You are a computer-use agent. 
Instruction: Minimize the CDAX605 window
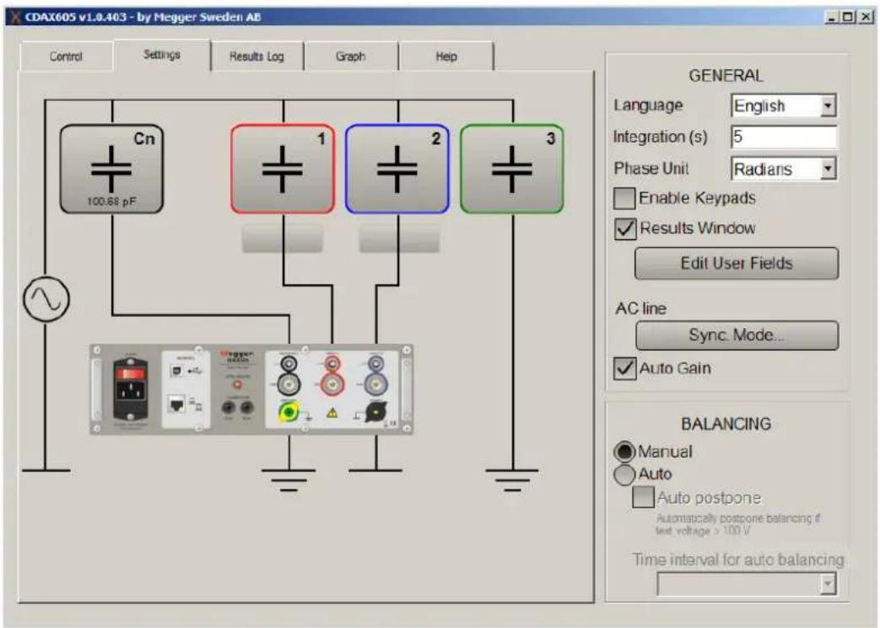[x=831, y=17]
